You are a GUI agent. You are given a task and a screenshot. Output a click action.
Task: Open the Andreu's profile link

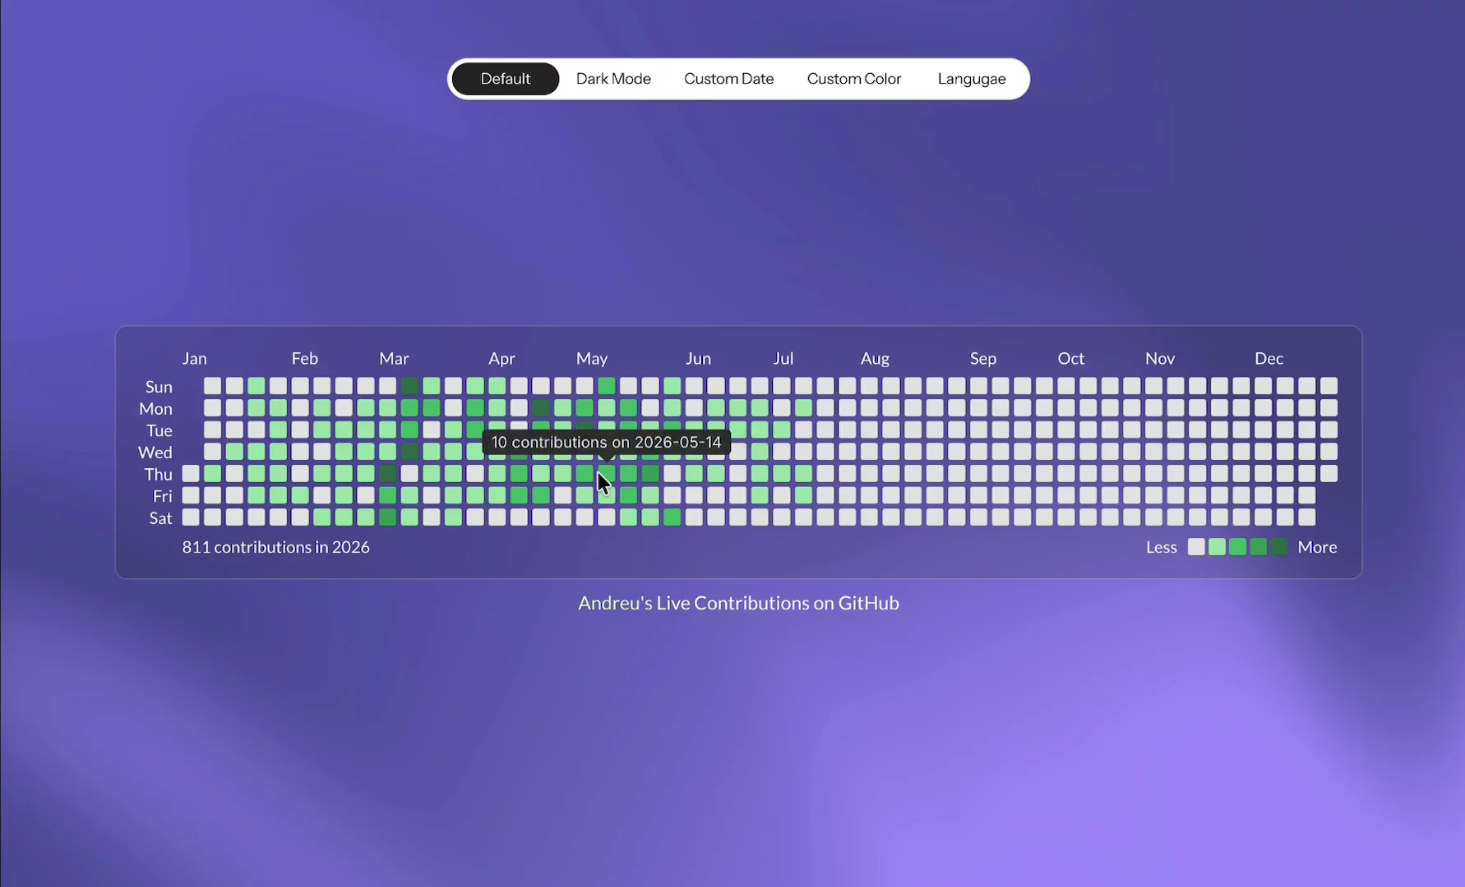coord(615,603)
